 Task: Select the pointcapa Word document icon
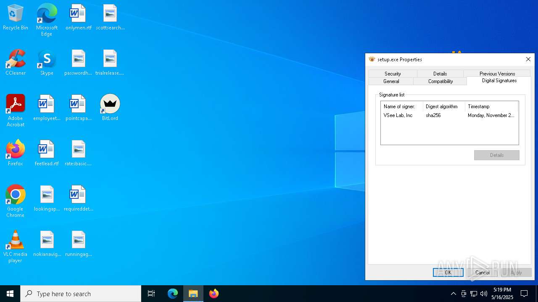[79, 108]
